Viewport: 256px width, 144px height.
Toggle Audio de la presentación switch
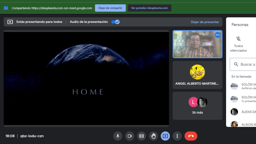point(116,22)
